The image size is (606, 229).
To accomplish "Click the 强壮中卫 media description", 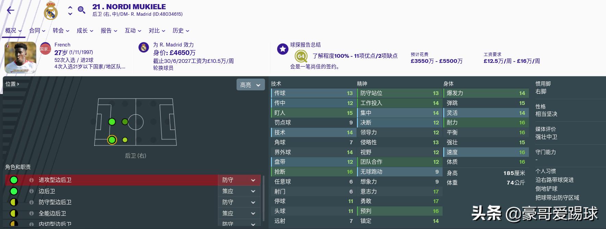I will point(546,137).
